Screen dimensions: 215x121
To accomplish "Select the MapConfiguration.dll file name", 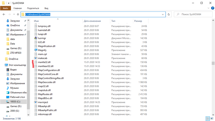I will [x=49, y=70].
